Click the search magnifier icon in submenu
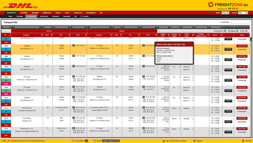253x143 pixels. 81,16
